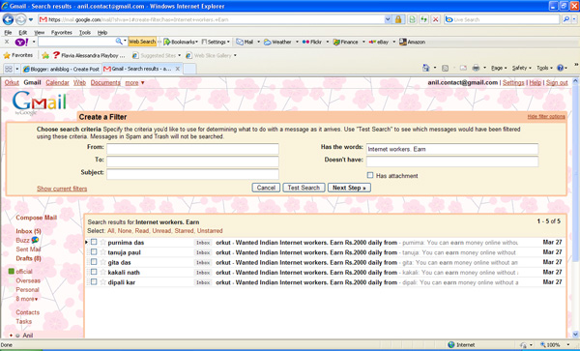580x351 pixels.
Task: Select the dipali kar message checkbox
Action: click(x=94, y=281)
